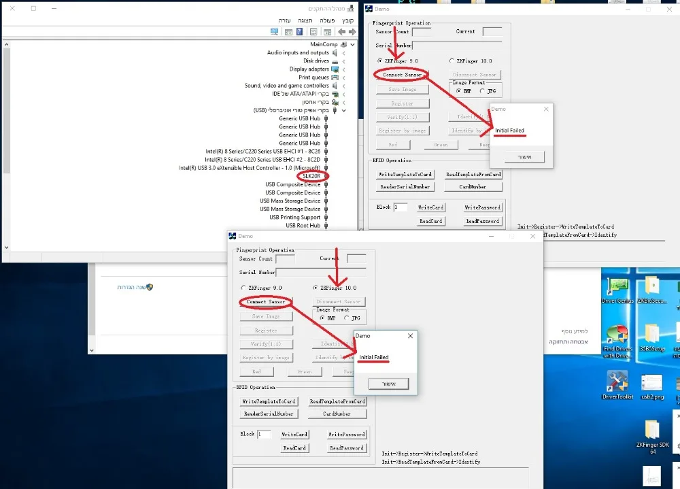The height and width of the screenshot is (489, 680).
Task: Select Intel USB 3.0 eXtensible Host Controller entry
Action: click(x=250, y=168)
